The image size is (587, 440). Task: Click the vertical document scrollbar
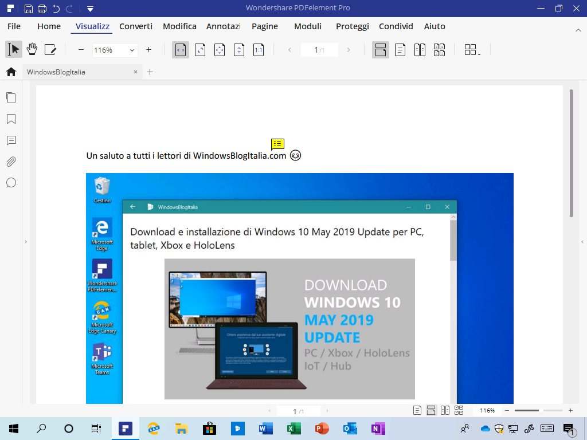tap(572, 154)
